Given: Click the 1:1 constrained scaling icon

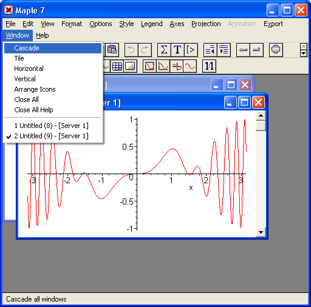Looking at the screenshot, I should 209,66.
